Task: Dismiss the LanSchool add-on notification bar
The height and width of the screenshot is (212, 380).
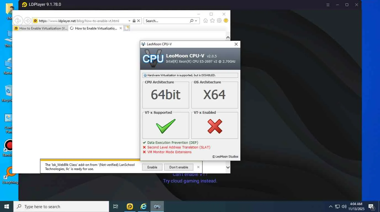Action: pos(198,167)
